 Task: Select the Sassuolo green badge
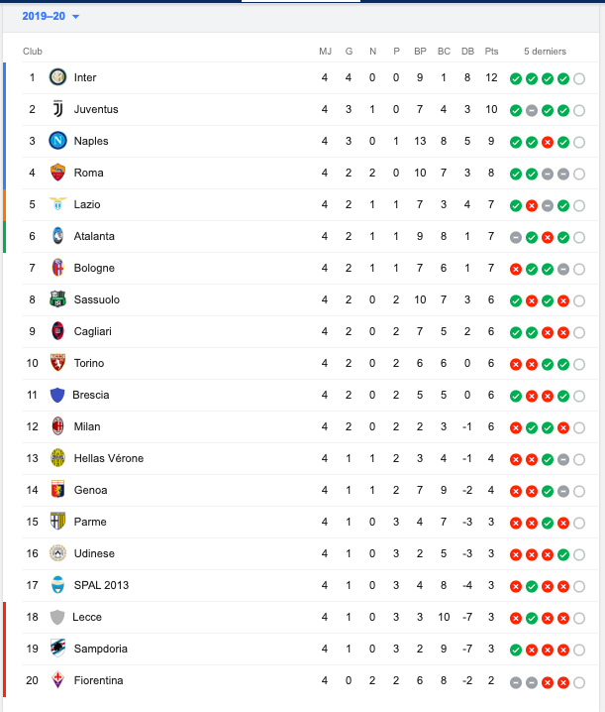(57, 299)
